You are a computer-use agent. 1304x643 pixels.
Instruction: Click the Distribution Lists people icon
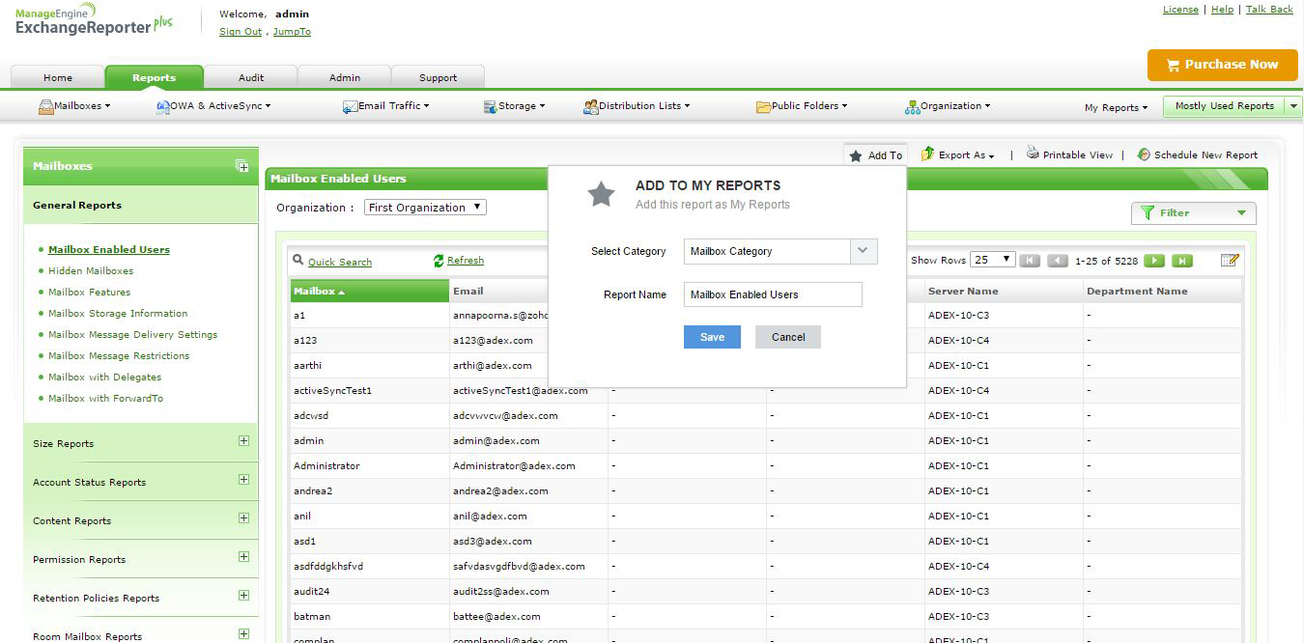[x=591, y=107]
